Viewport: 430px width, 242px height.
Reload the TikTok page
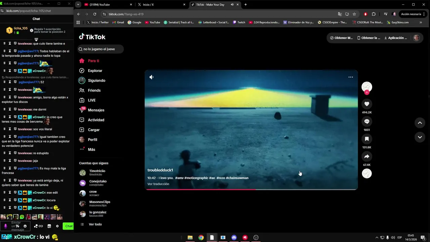(x=95, y=14)
